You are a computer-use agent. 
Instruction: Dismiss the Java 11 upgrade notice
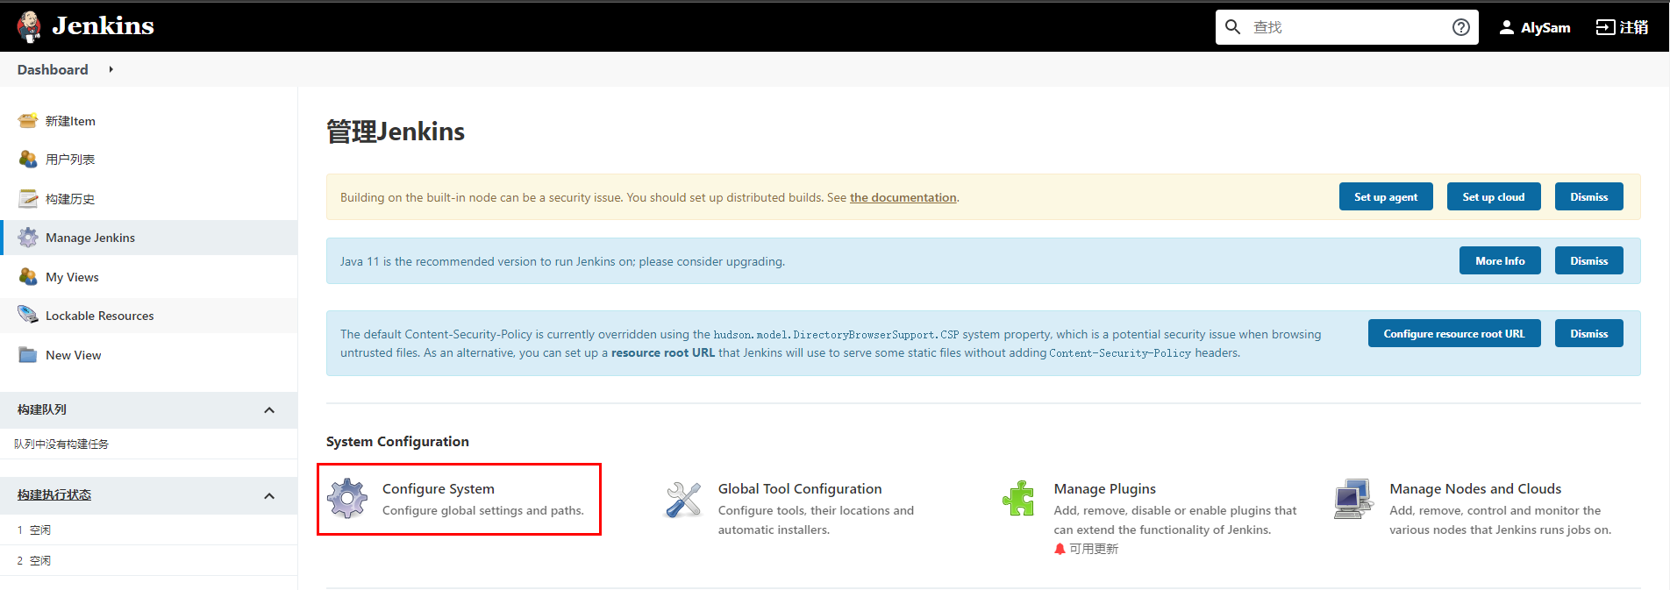click(x=1588, y=260)
